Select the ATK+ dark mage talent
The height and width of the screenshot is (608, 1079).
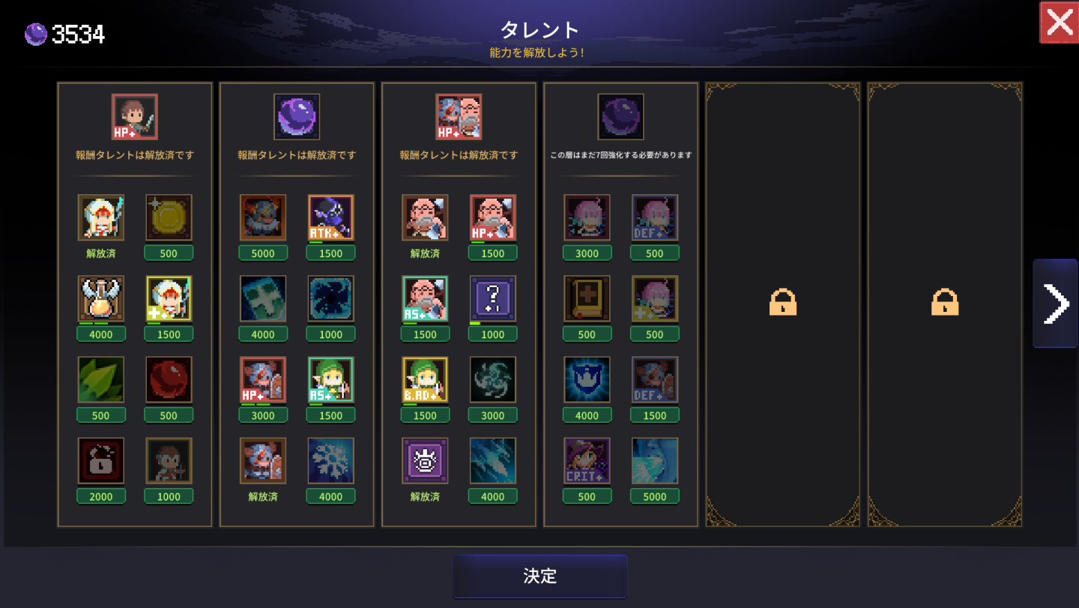coord(330,217)
